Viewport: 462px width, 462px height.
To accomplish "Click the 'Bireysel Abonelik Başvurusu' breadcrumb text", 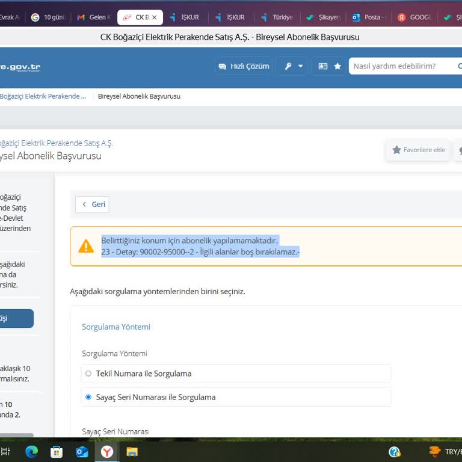I will [x=139, y=96].
